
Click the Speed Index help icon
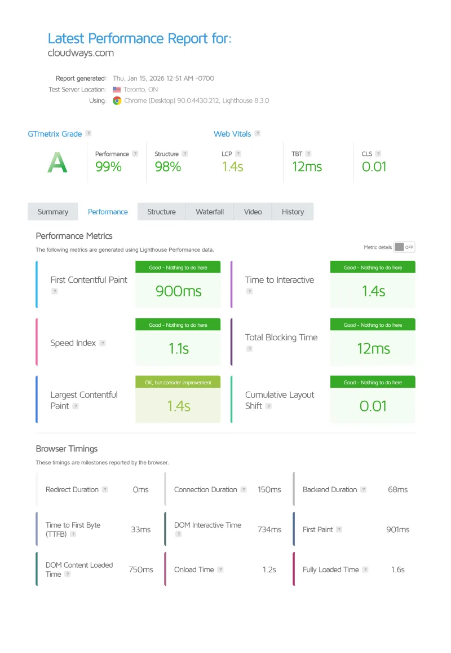103,343
